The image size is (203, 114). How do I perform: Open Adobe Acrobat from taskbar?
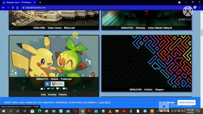coord(89,111)
